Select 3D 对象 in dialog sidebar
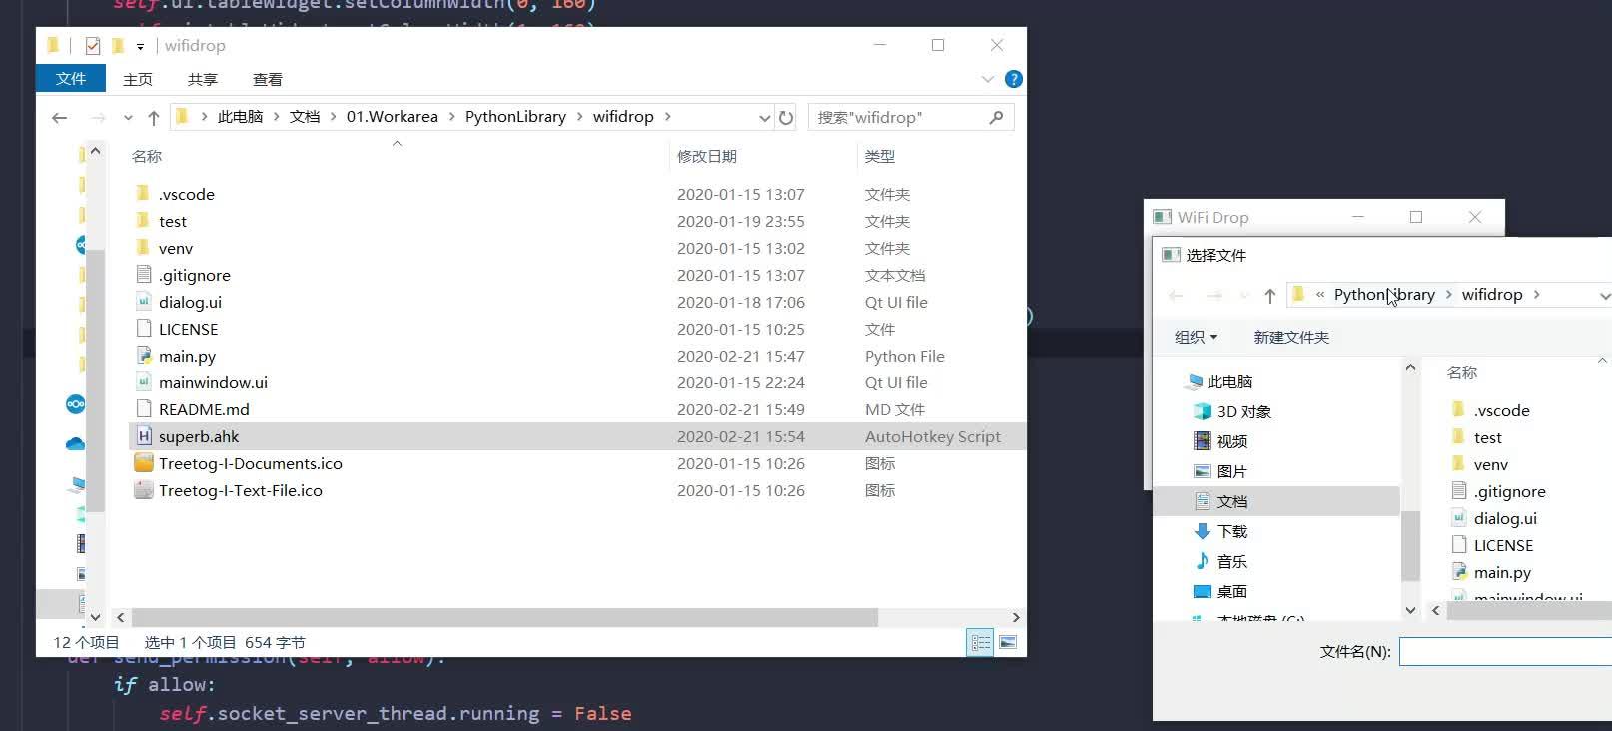 pos(1243,411)
